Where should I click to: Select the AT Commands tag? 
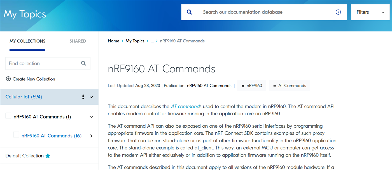click(x=290, y=86)
